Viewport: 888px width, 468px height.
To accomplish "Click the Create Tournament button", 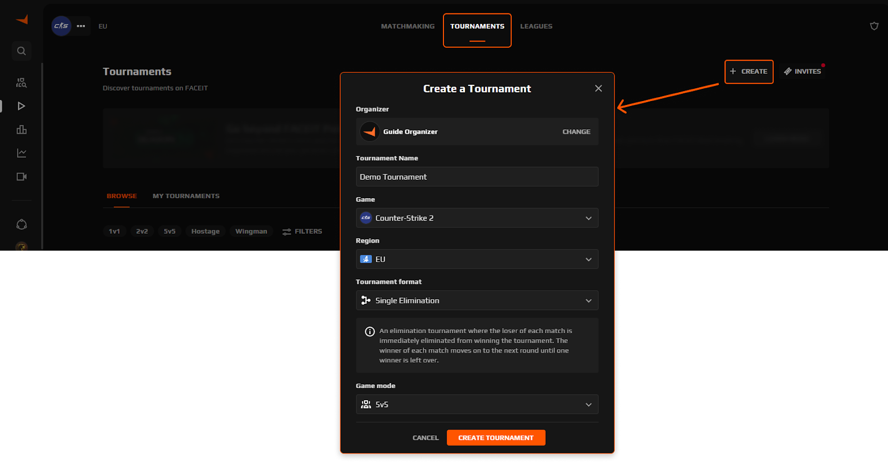I will click(496, 438).
